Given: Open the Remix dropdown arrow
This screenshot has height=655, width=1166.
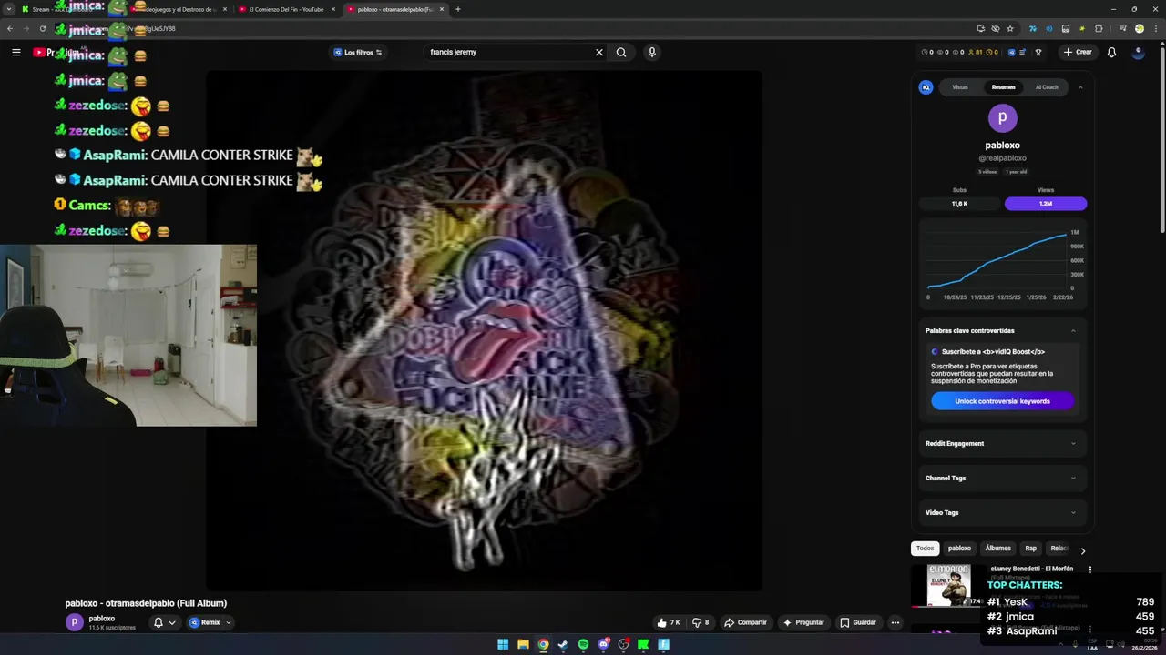Looking at the screenshot, I should click(x=228, y=622).
